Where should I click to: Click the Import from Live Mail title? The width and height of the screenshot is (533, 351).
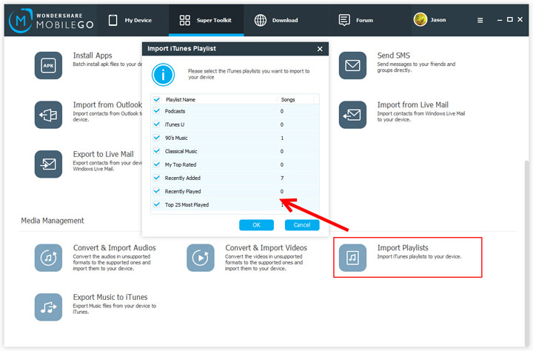click(412, 104)
